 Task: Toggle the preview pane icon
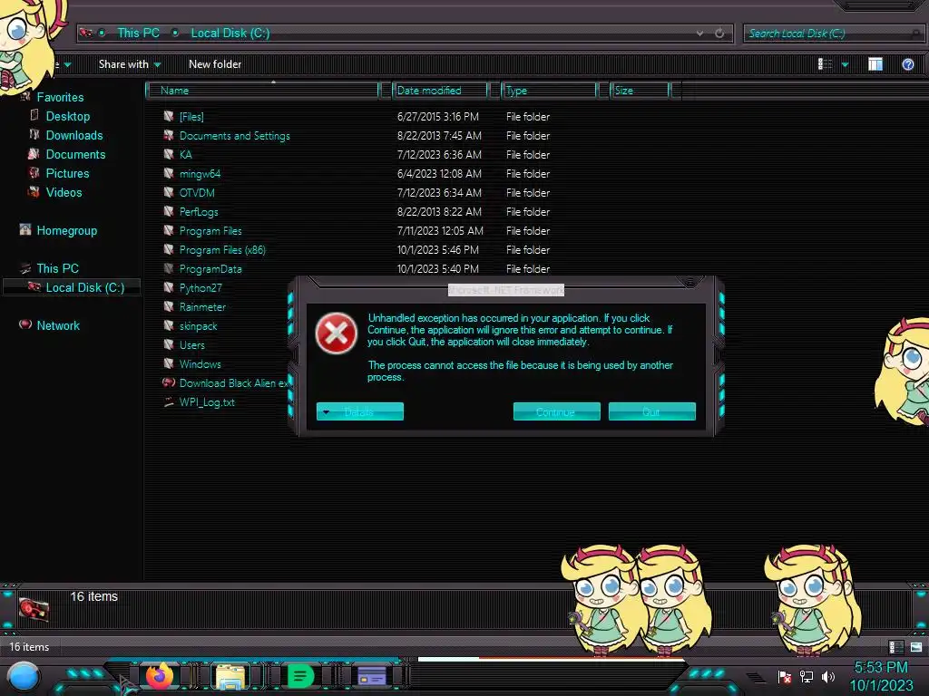point(875,64)
